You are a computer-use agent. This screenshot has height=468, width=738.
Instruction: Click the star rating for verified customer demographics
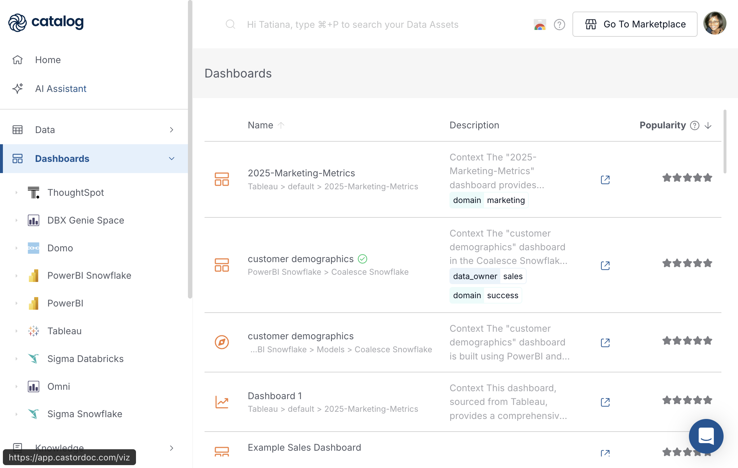tap(687, 263)
